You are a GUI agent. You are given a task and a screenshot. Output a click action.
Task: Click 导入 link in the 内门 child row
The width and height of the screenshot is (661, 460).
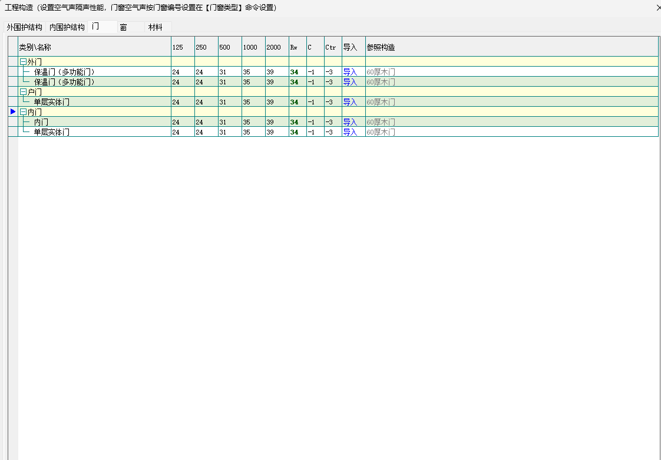pyautogui.click(x=350, y=122)
